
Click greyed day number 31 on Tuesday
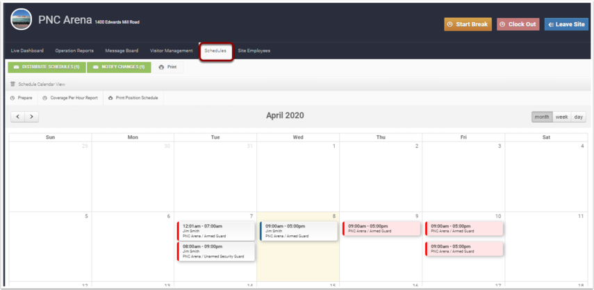(x=250, y=146)
